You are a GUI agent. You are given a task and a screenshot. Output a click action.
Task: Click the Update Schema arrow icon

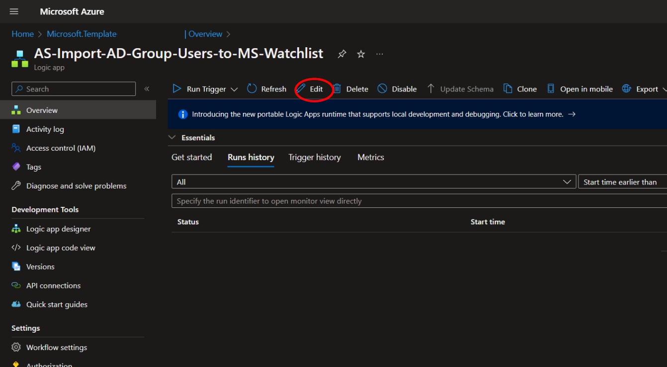pos(431,89)
